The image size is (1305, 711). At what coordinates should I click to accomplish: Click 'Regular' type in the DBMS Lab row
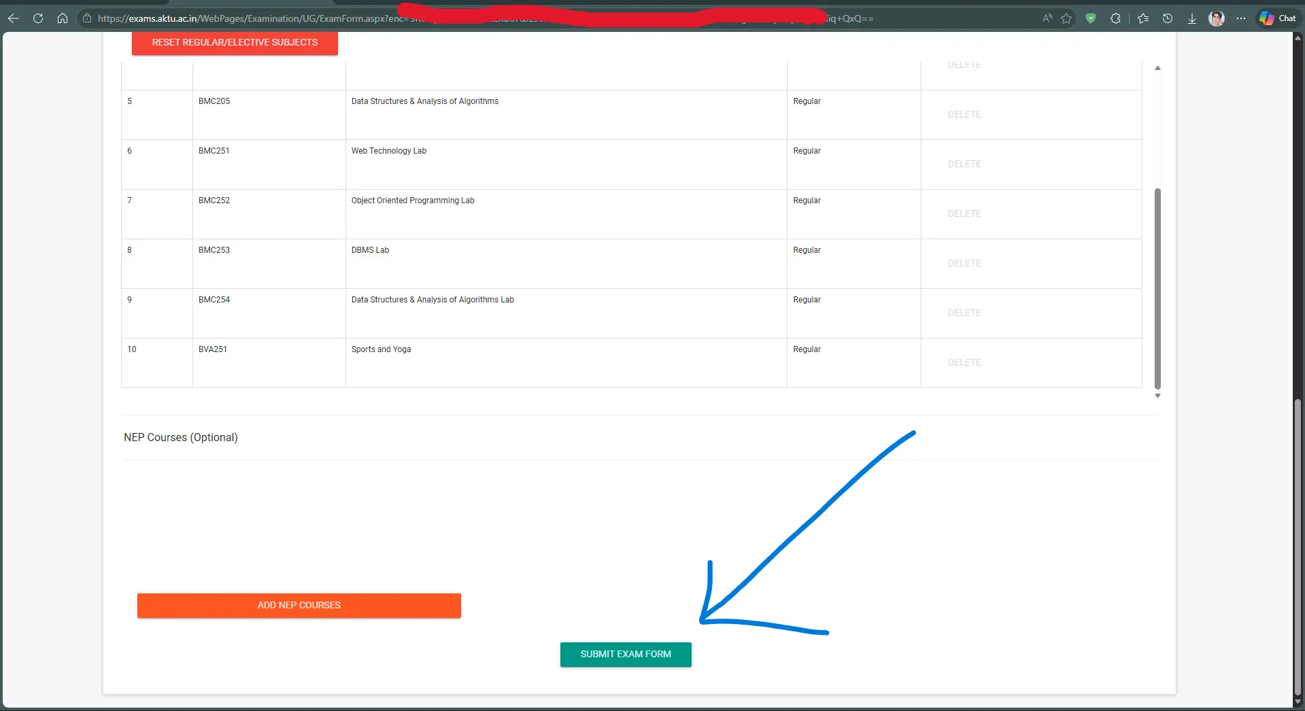(807, 250)
